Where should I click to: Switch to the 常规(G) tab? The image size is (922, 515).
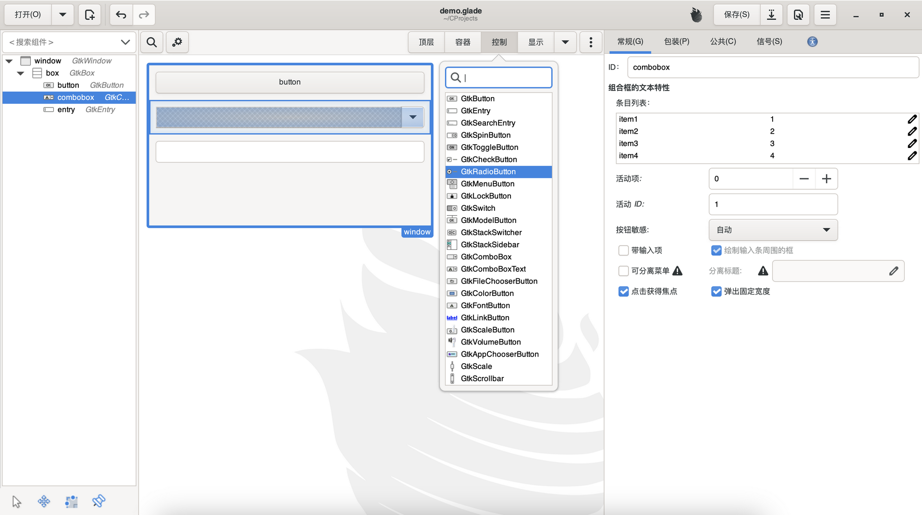point(630,42)
